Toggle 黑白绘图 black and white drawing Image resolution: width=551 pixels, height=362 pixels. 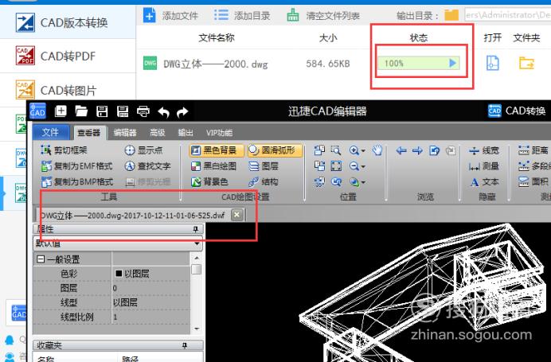(x=213, y=166)
